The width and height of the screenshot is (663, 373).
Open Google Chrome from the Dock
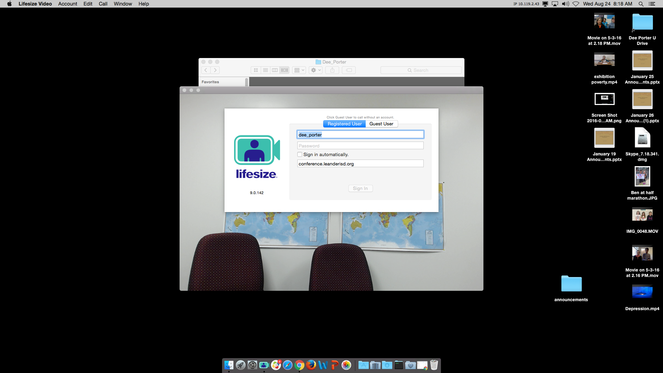point(299,365)
